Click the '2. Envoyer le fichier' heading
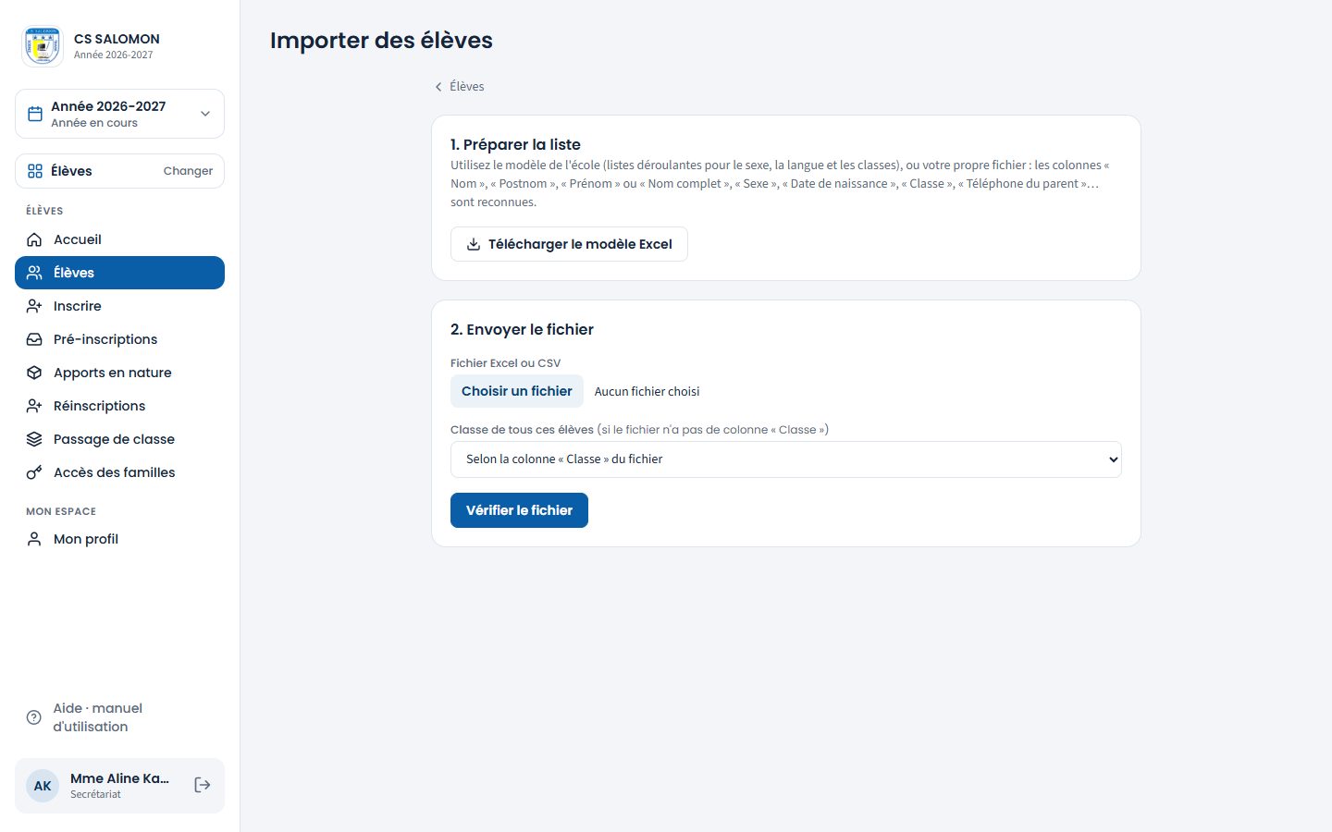 pyautogui.click(x=522, y=329)
